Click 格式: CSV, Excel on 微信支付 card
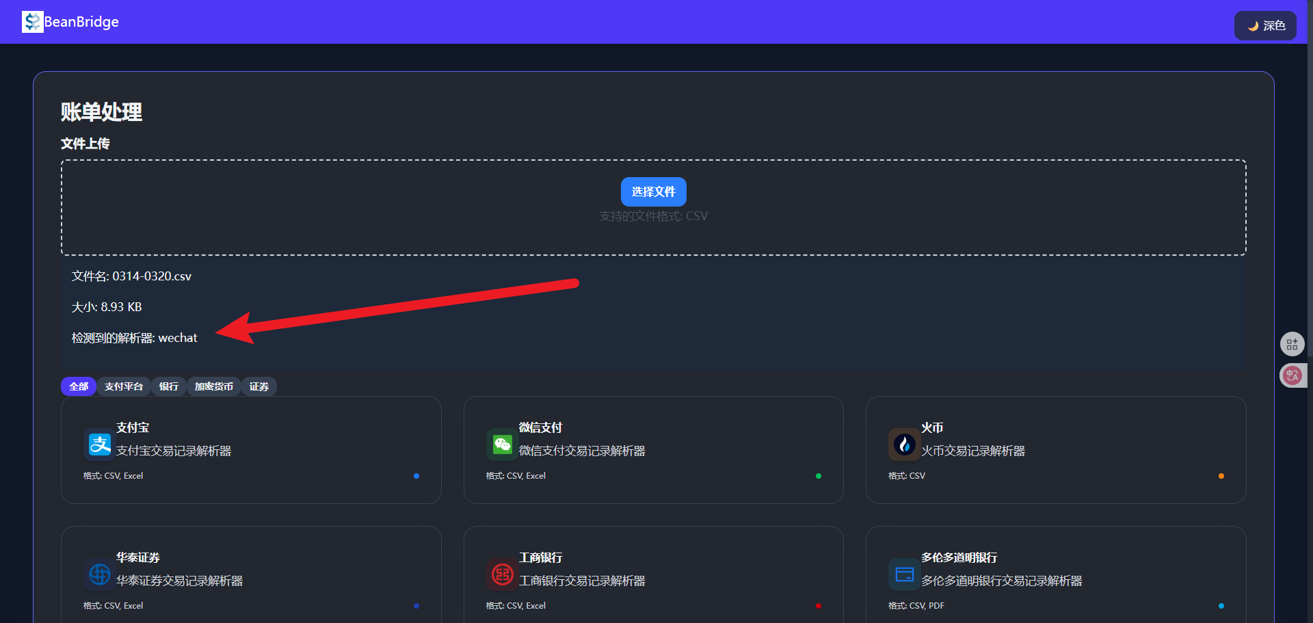This screenshot has width=1313, height=623. pyautogui.click(x=516, y=476)
